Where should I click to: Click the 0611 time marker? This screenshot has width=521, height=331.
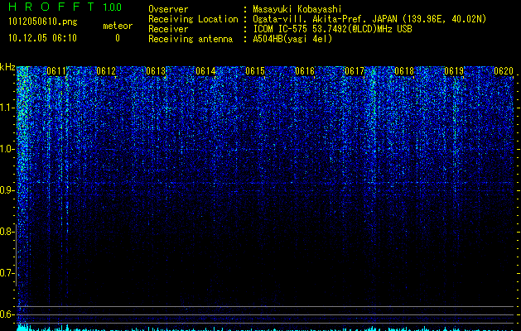(x=56, y=71)
